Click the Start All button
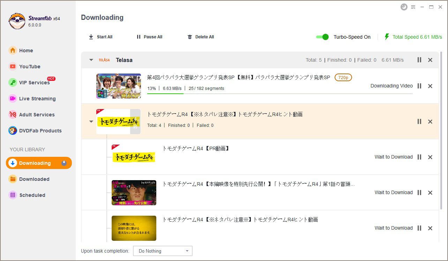 tap(100, 37)
